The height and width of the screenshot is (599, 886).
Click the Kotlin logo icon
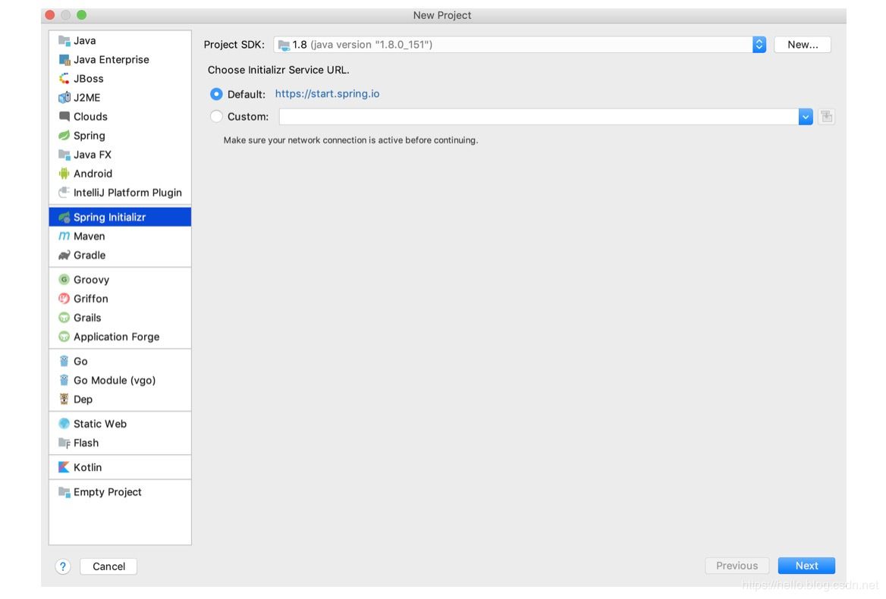tap(64, 468)
